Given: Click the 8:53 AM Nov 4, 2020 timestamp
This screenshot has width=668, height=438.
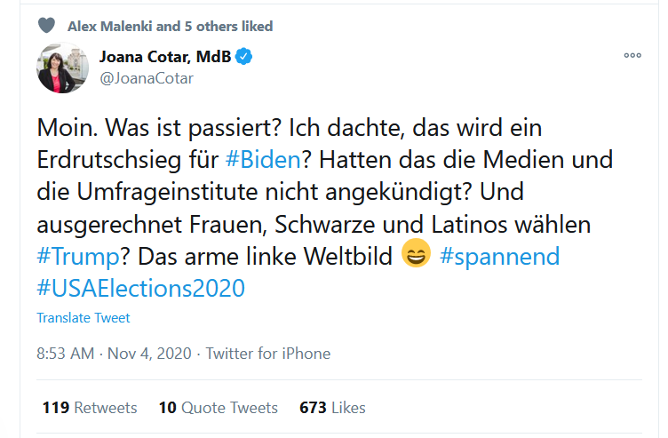Looking at the screenshot, I should coord(114,353).
